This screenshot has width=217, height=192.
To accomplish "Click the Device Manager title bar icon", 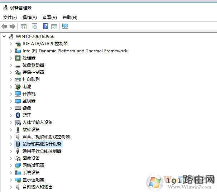I will coord(5,8).
